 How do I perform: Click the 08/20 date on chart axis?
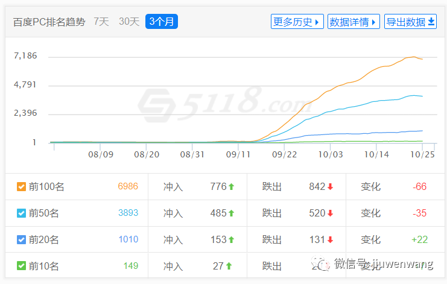pos(147,155)
